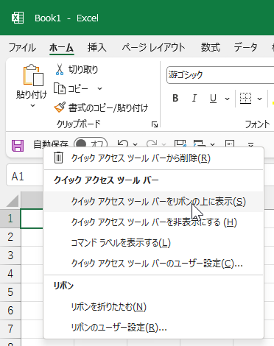The height and width of the screenshot is (346, 274).
Task: Click cell A1
Action: click(32, 219)
